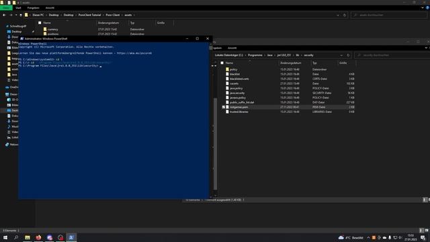Select Desktop under Schnellzugriff
430x242 pixels.
click(16, 32)
